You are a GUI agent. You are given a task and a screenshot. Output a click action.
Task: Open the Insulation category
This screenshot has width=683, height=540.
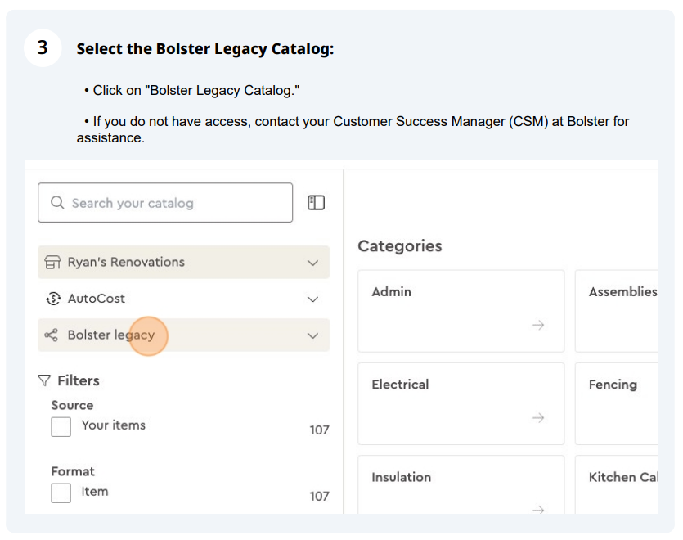point(461,484)
